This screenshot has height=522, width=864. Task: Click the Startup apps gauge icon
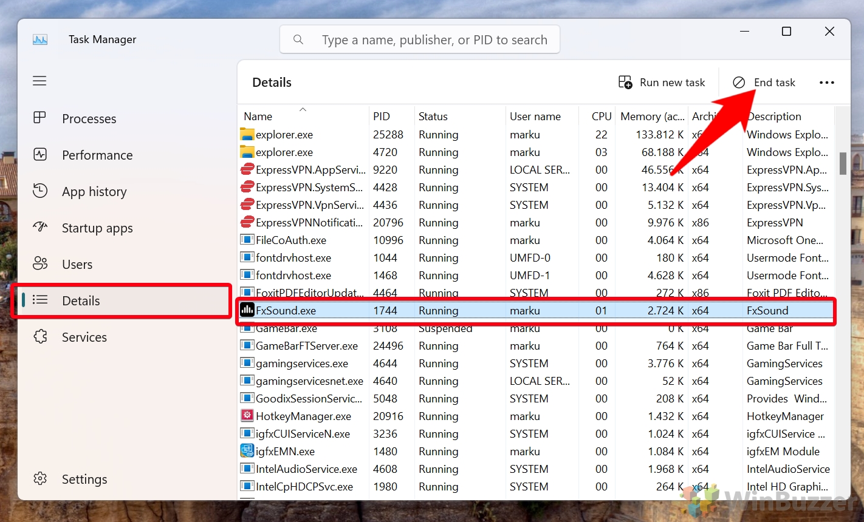point(40,227)
